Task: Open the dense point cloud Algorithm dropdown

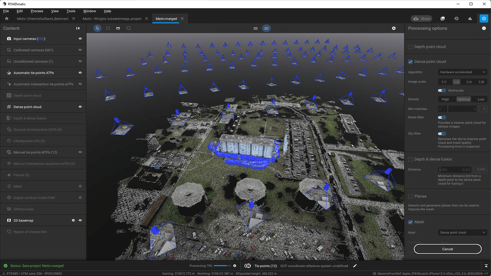Action: coord(462,72)
